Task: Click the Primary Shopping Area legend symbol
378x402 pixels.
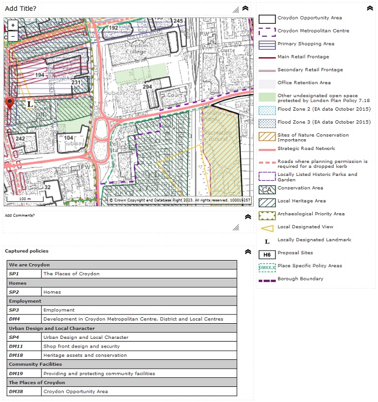Action: (x=267, y=45)
